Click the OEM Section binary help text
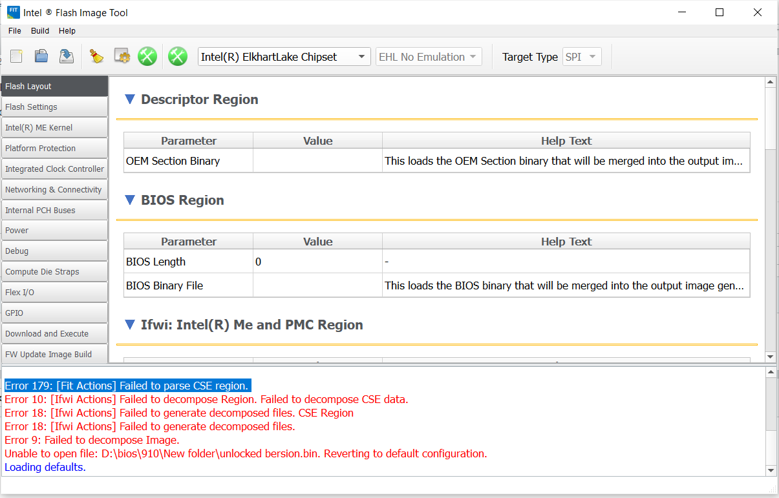The image size is (779, 498). coord(566,161)
